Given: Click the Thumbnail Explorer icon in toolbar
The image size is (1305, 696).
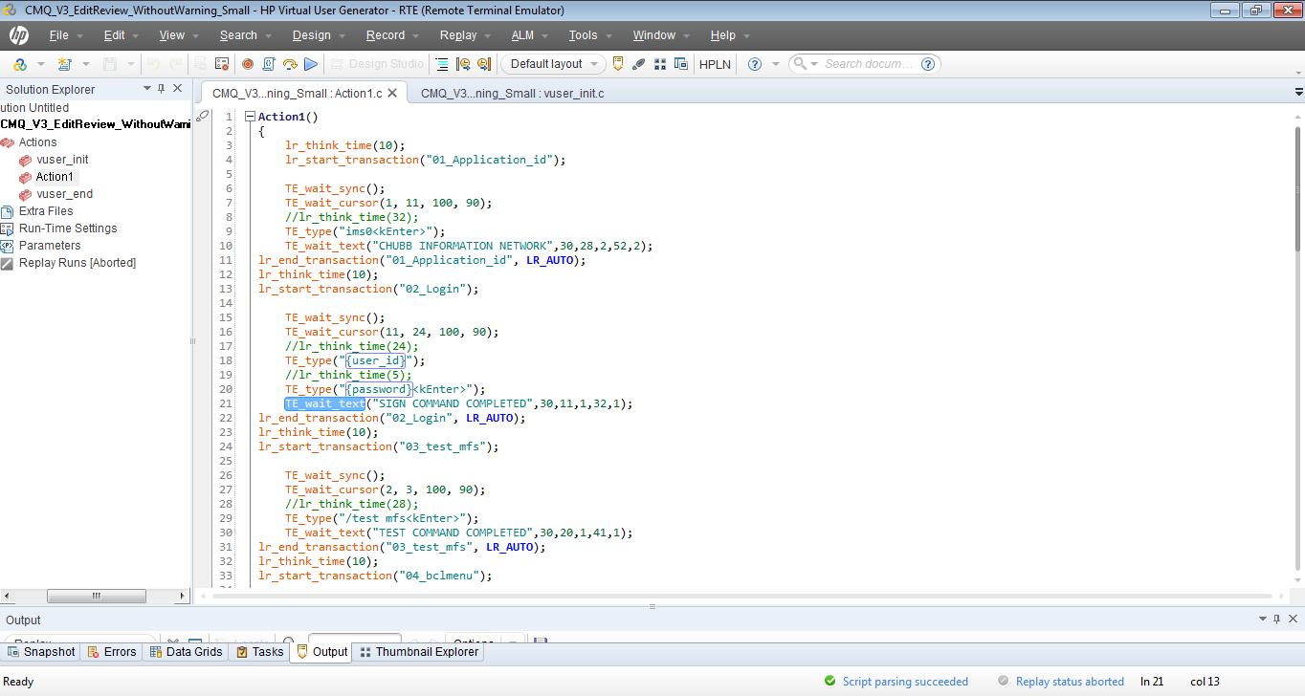Looking at the screenshot, I should click(660, 64).
